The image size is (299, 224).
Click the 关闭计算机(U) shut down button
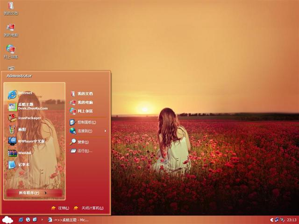(89, 208)
